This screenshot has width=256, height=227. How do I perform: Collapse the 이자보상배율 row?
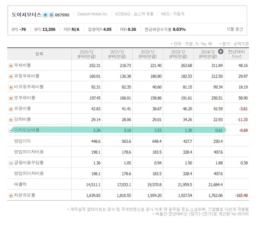click(x=11, y=130)
